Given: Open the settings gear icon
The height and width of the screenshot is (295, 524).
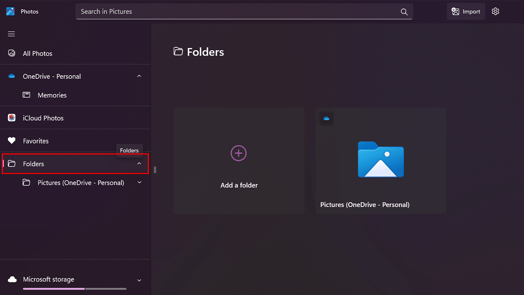Looking at the screenshot, I should click(x=495, y=12).
